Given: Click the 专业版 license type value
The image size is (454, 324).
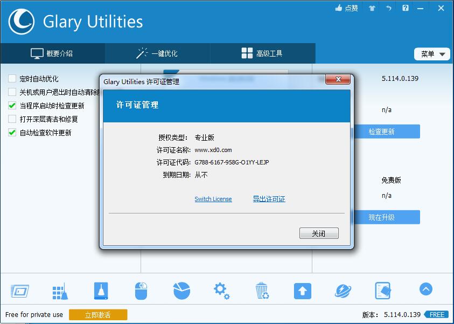Looking at the screenshot, I should click(205, 137).
